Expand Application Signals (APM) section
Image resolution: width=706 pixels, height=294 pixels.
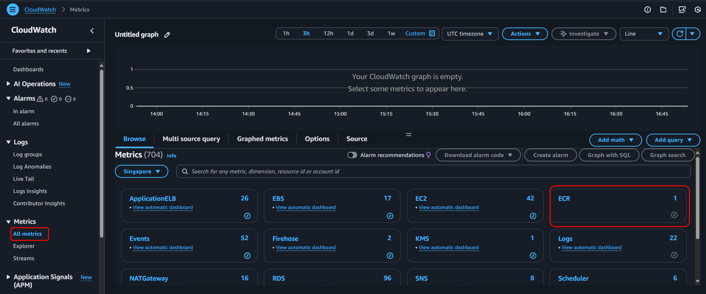8,277
